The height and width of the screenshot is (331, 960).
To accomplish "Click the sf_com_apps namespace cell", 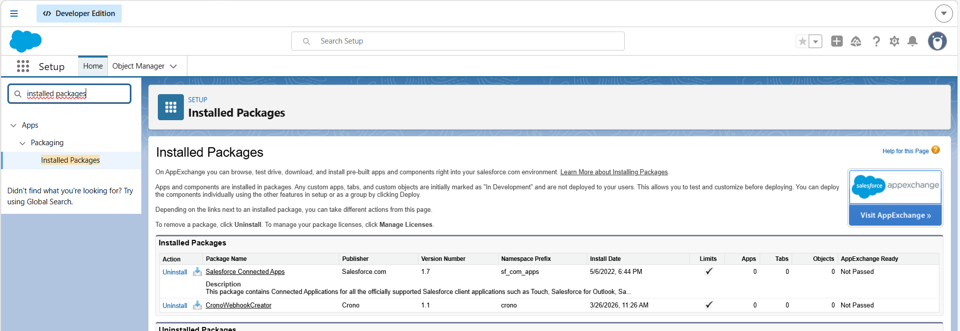I will coord(520,272).
